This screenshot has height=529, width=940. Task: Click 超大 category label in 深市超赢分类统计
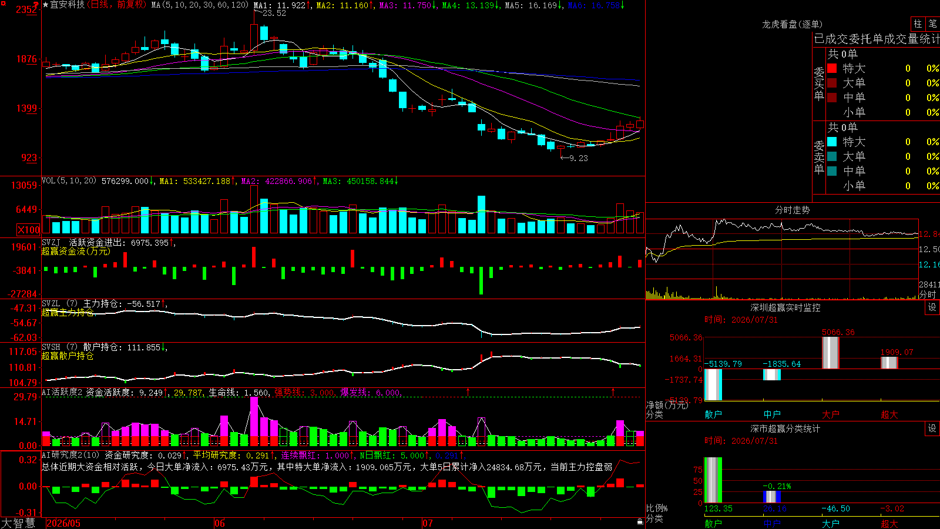coord(889,524)
